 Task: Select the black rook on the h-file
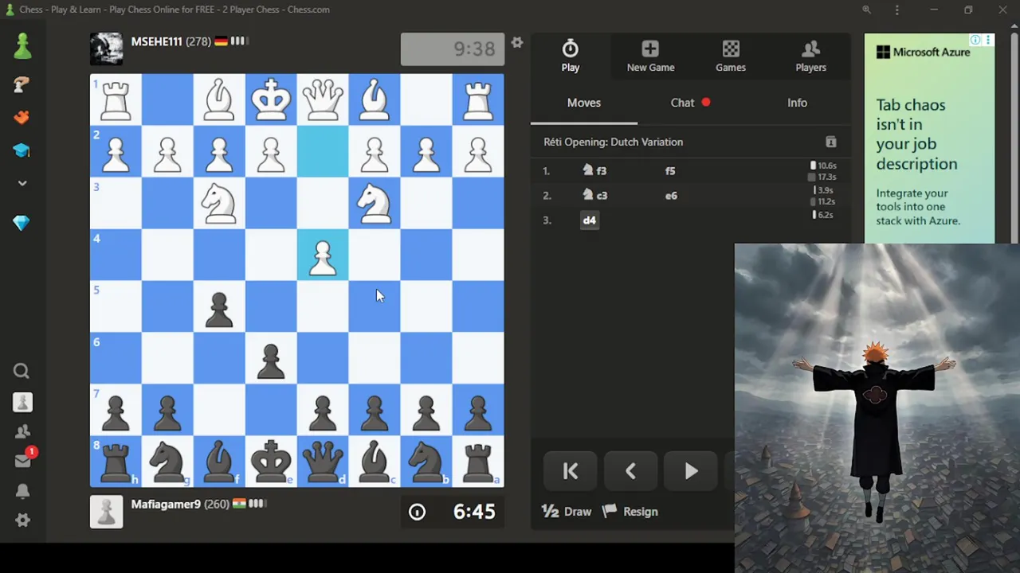point(116,462)
